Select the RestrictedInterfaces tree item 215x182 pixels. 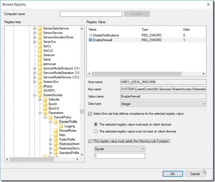click(x=69, y=144)
